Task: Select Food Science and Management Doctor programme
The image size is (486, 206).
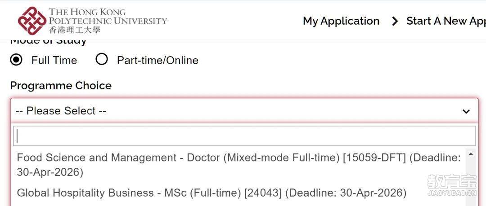Action: tap(238, 165)
